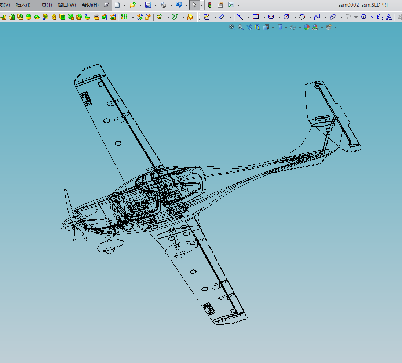
Task: Expand the Line tool dropdown arrow
Action: pos(249,17)
